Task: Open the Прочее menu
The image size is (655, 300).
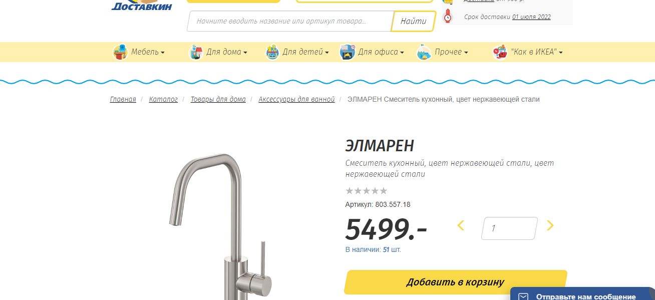Action: coord(452,52)
